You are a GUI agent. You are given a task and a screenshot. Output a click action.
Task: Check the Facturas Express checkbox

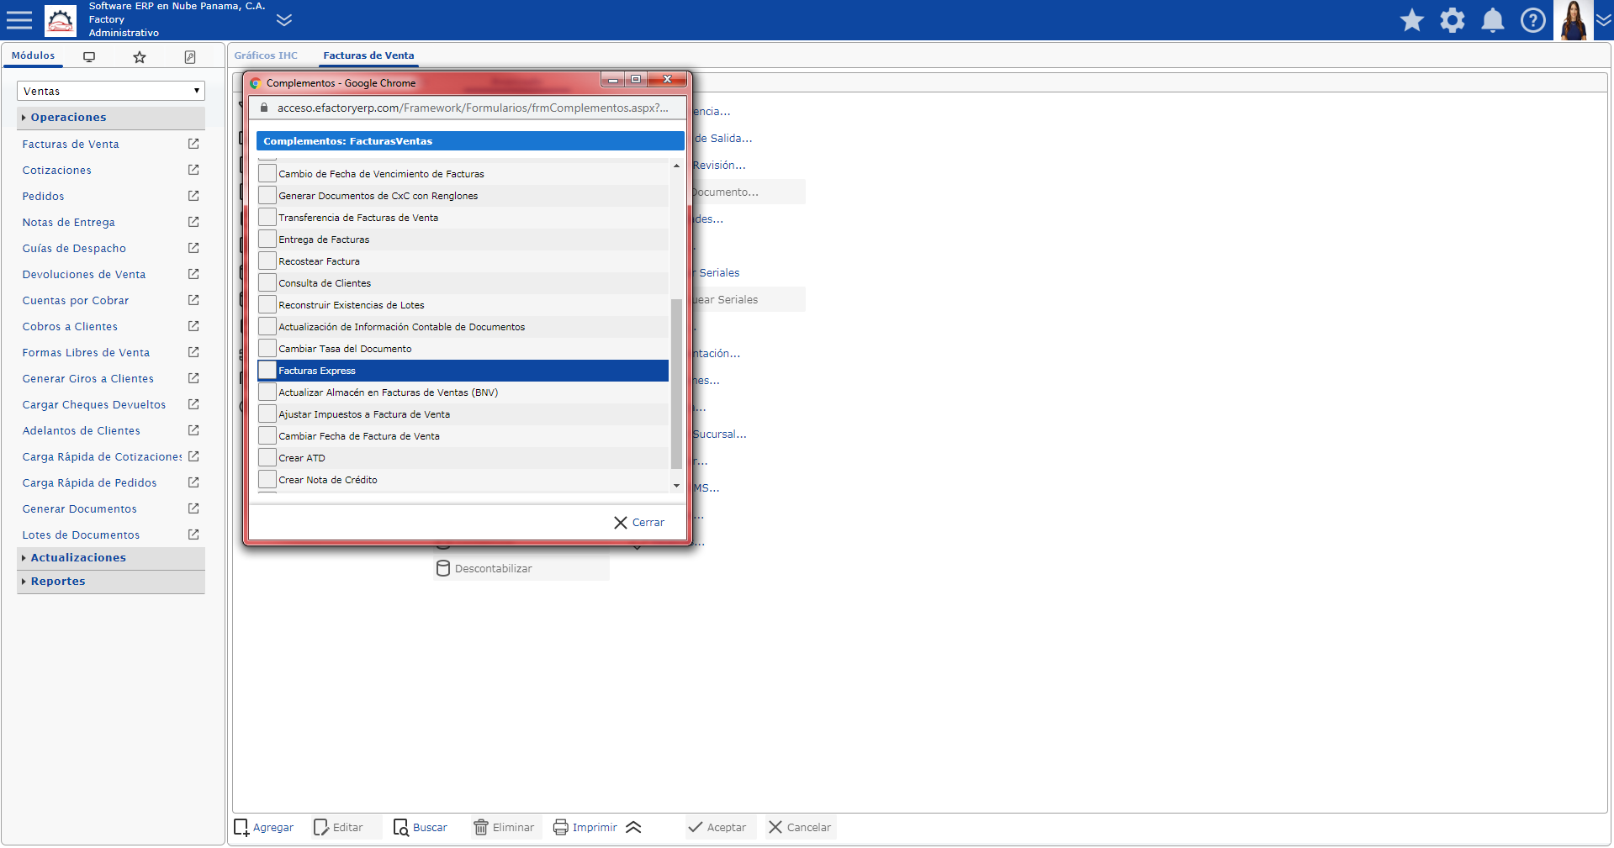click(267, 371)
